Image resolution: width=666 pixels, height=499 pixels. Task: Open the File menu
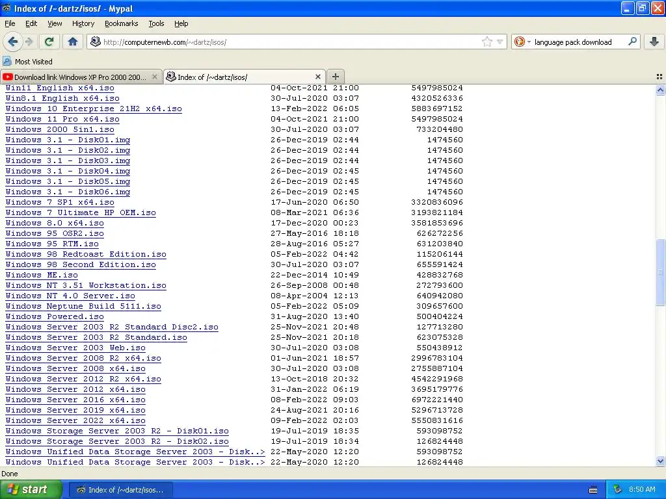pos(10,23)
